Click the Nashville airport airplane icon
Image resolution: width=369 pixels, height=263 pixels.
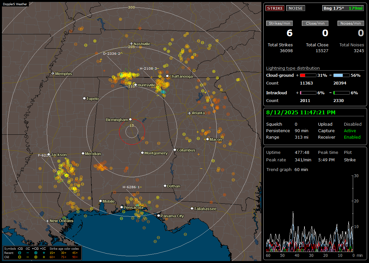pyautogui.click(x=131, y=44)
